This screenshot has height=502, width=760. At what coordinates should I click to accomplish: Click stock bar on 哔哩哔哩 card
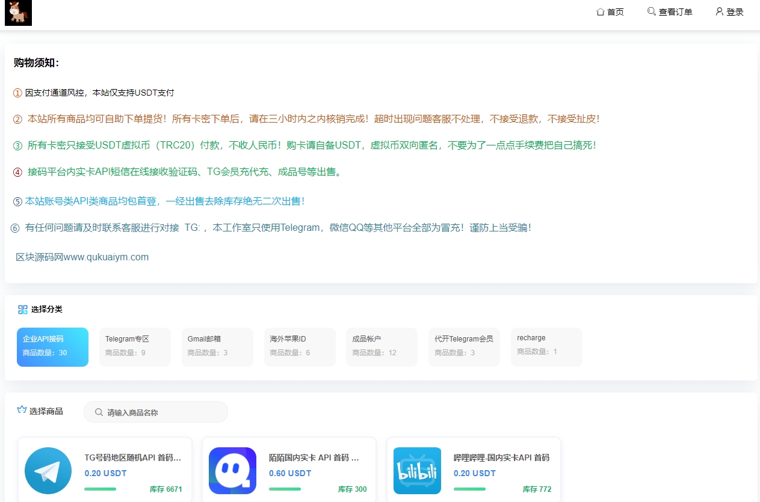(x=469, y=489)
